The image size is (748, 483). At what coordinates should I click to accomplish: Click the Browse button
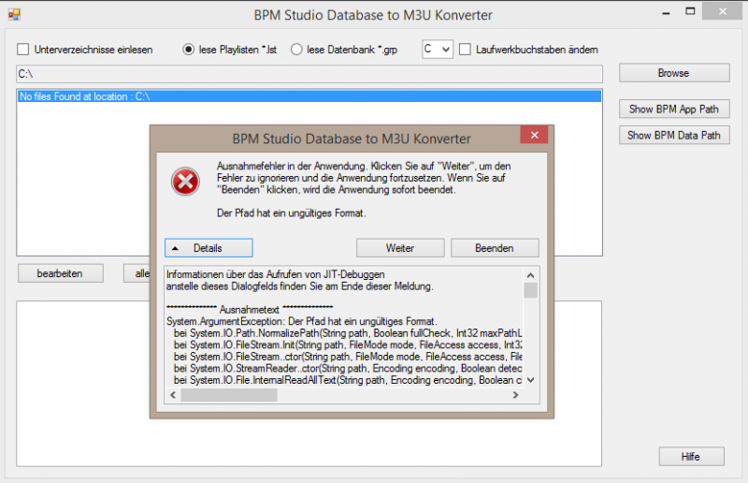[674, 73]
